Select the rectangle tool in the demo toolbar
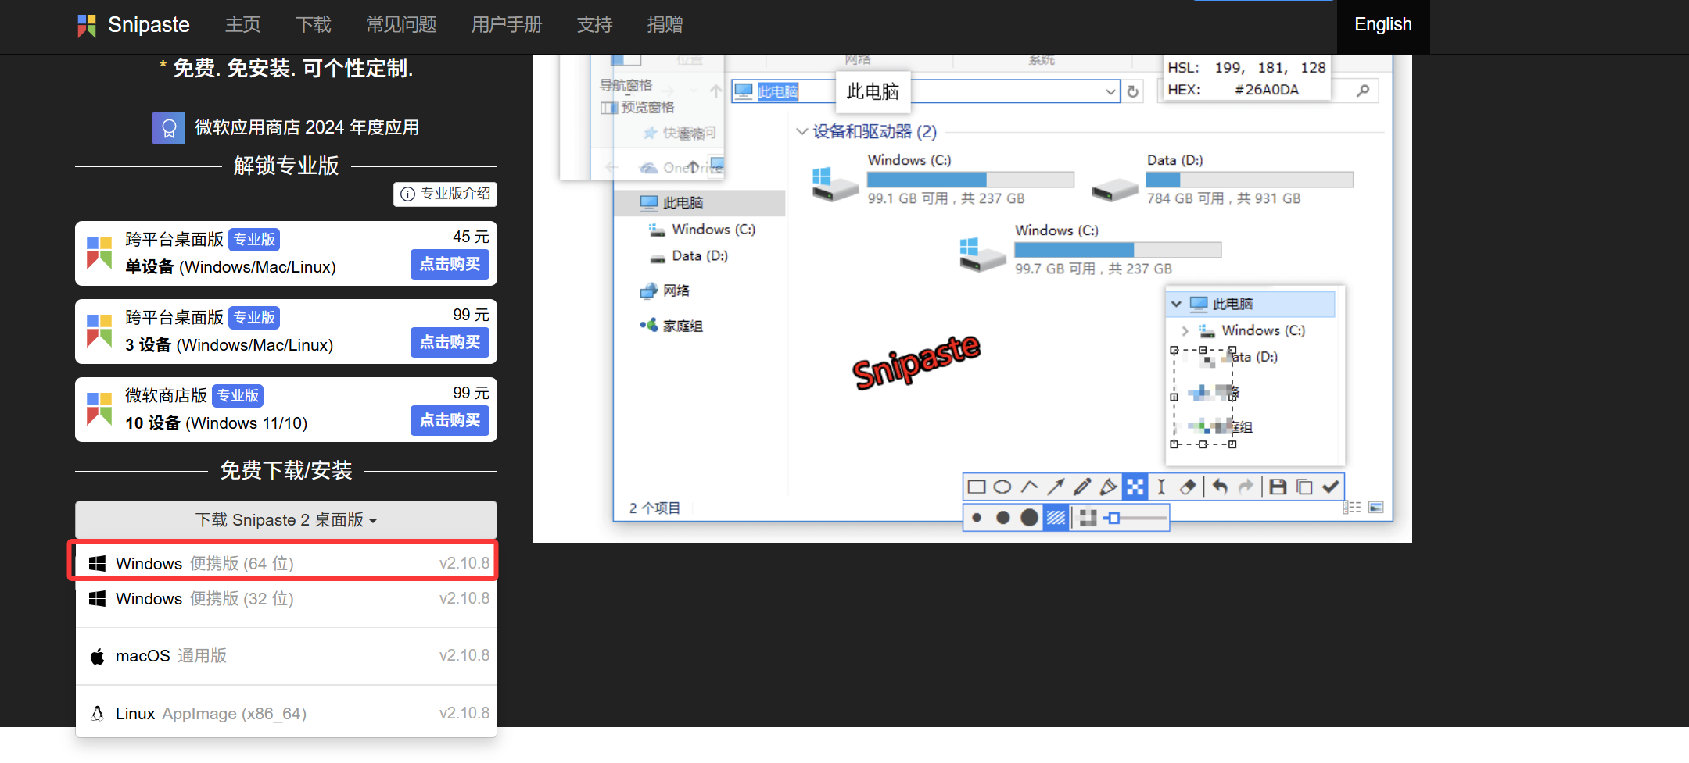The width and height of the screenshot is (1689, 763). 977,487
